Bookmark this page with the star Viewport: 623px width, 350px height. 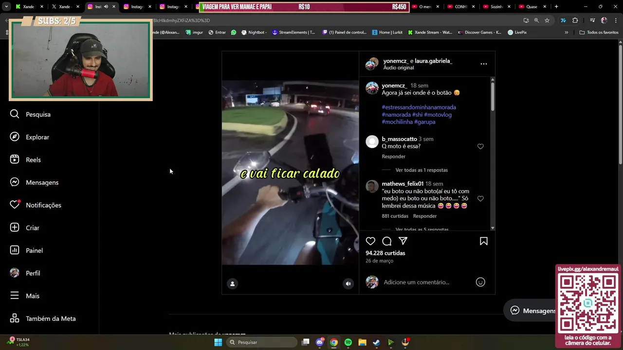coord(547,20)
